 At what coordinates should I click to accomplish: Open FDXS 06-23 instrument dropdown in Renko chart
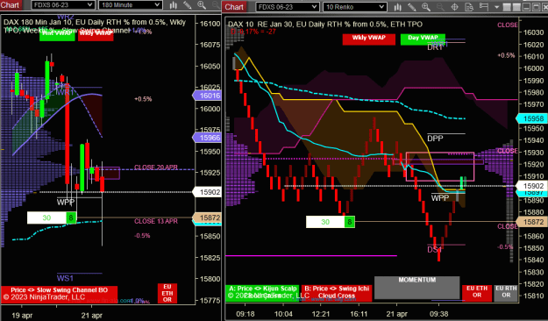pyautogui.click(x=288, y=7)
